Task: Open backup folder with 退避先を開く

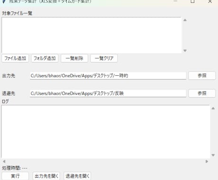Action: 77,176
